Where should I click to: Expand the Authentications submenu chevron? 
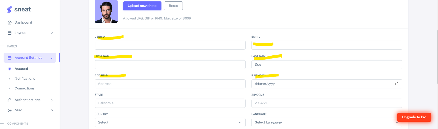52,100
